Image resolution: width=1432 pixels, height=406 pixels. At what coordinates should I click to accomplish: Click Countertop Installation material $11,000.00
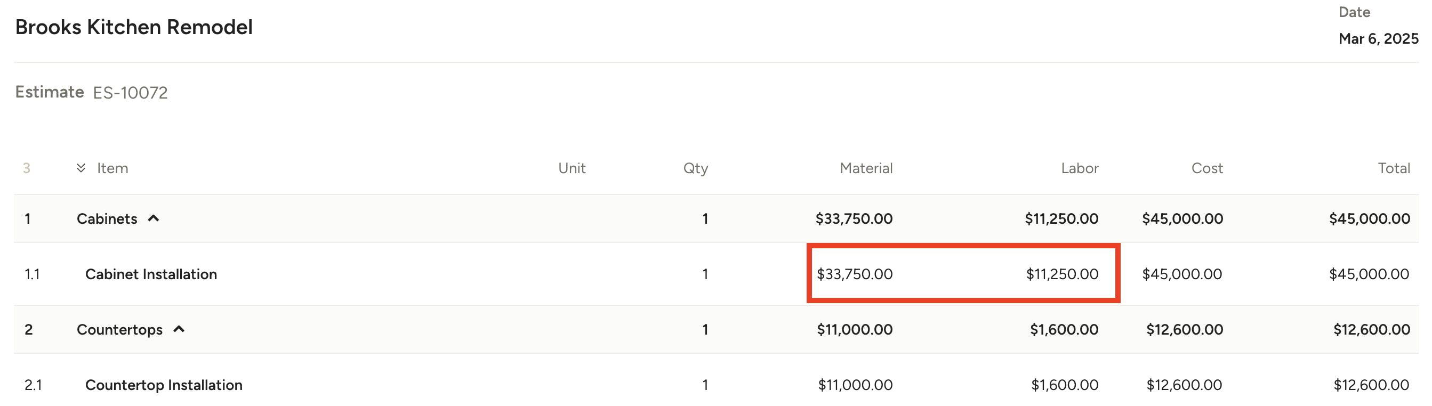click(x=855, y=384)
